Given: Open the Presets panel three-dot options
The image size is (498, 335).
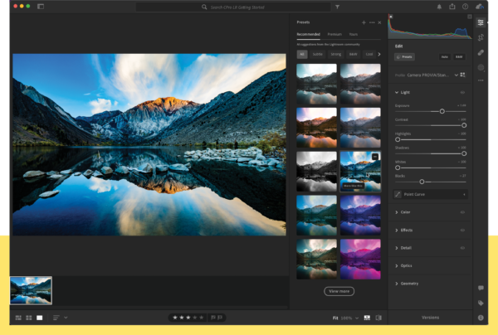Looking at the screenshot, I should point(372,22).
